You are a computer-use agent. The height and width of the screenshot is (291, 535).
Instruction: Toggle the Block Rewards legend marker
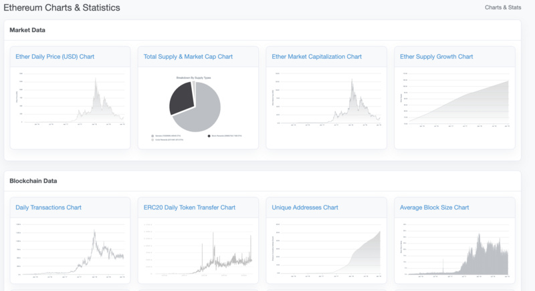209,135
